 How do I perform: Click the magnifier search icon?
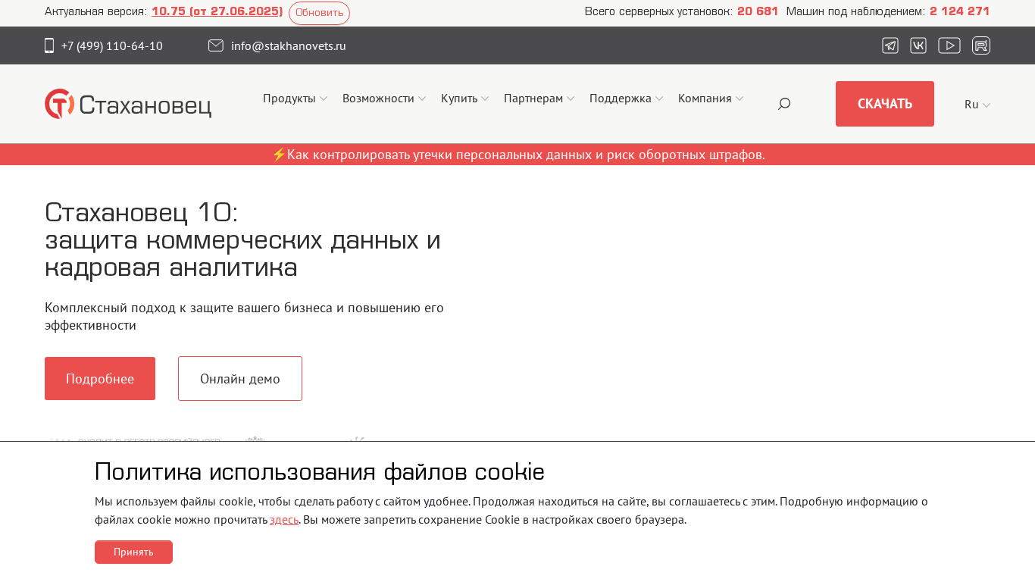pos(784,104)
